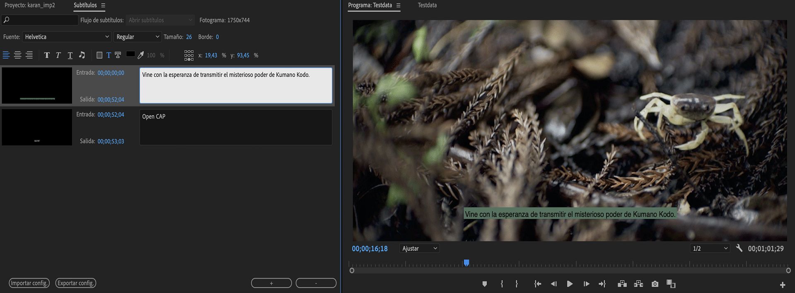Viewport: 795px width, 293px height.
Task: Select the Open CAP caption text box
Action: click(235, 127)
